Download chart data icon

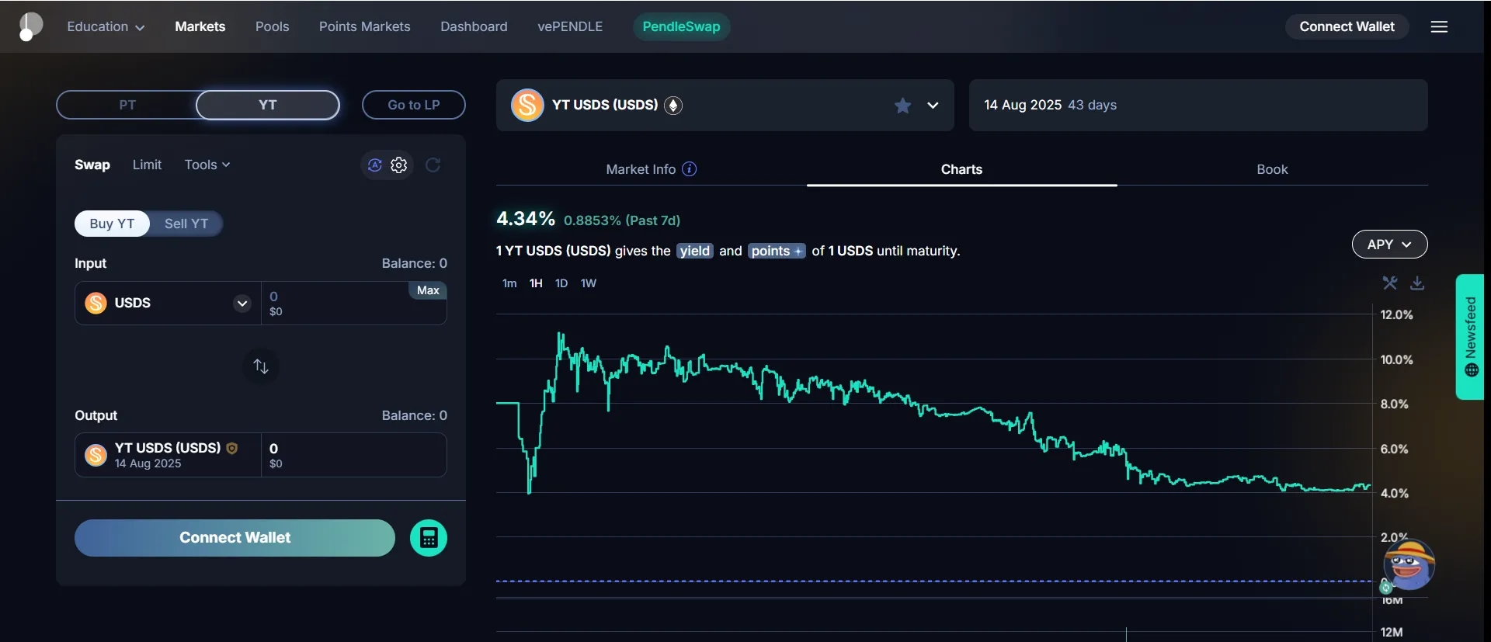[x=1417, y=283]
